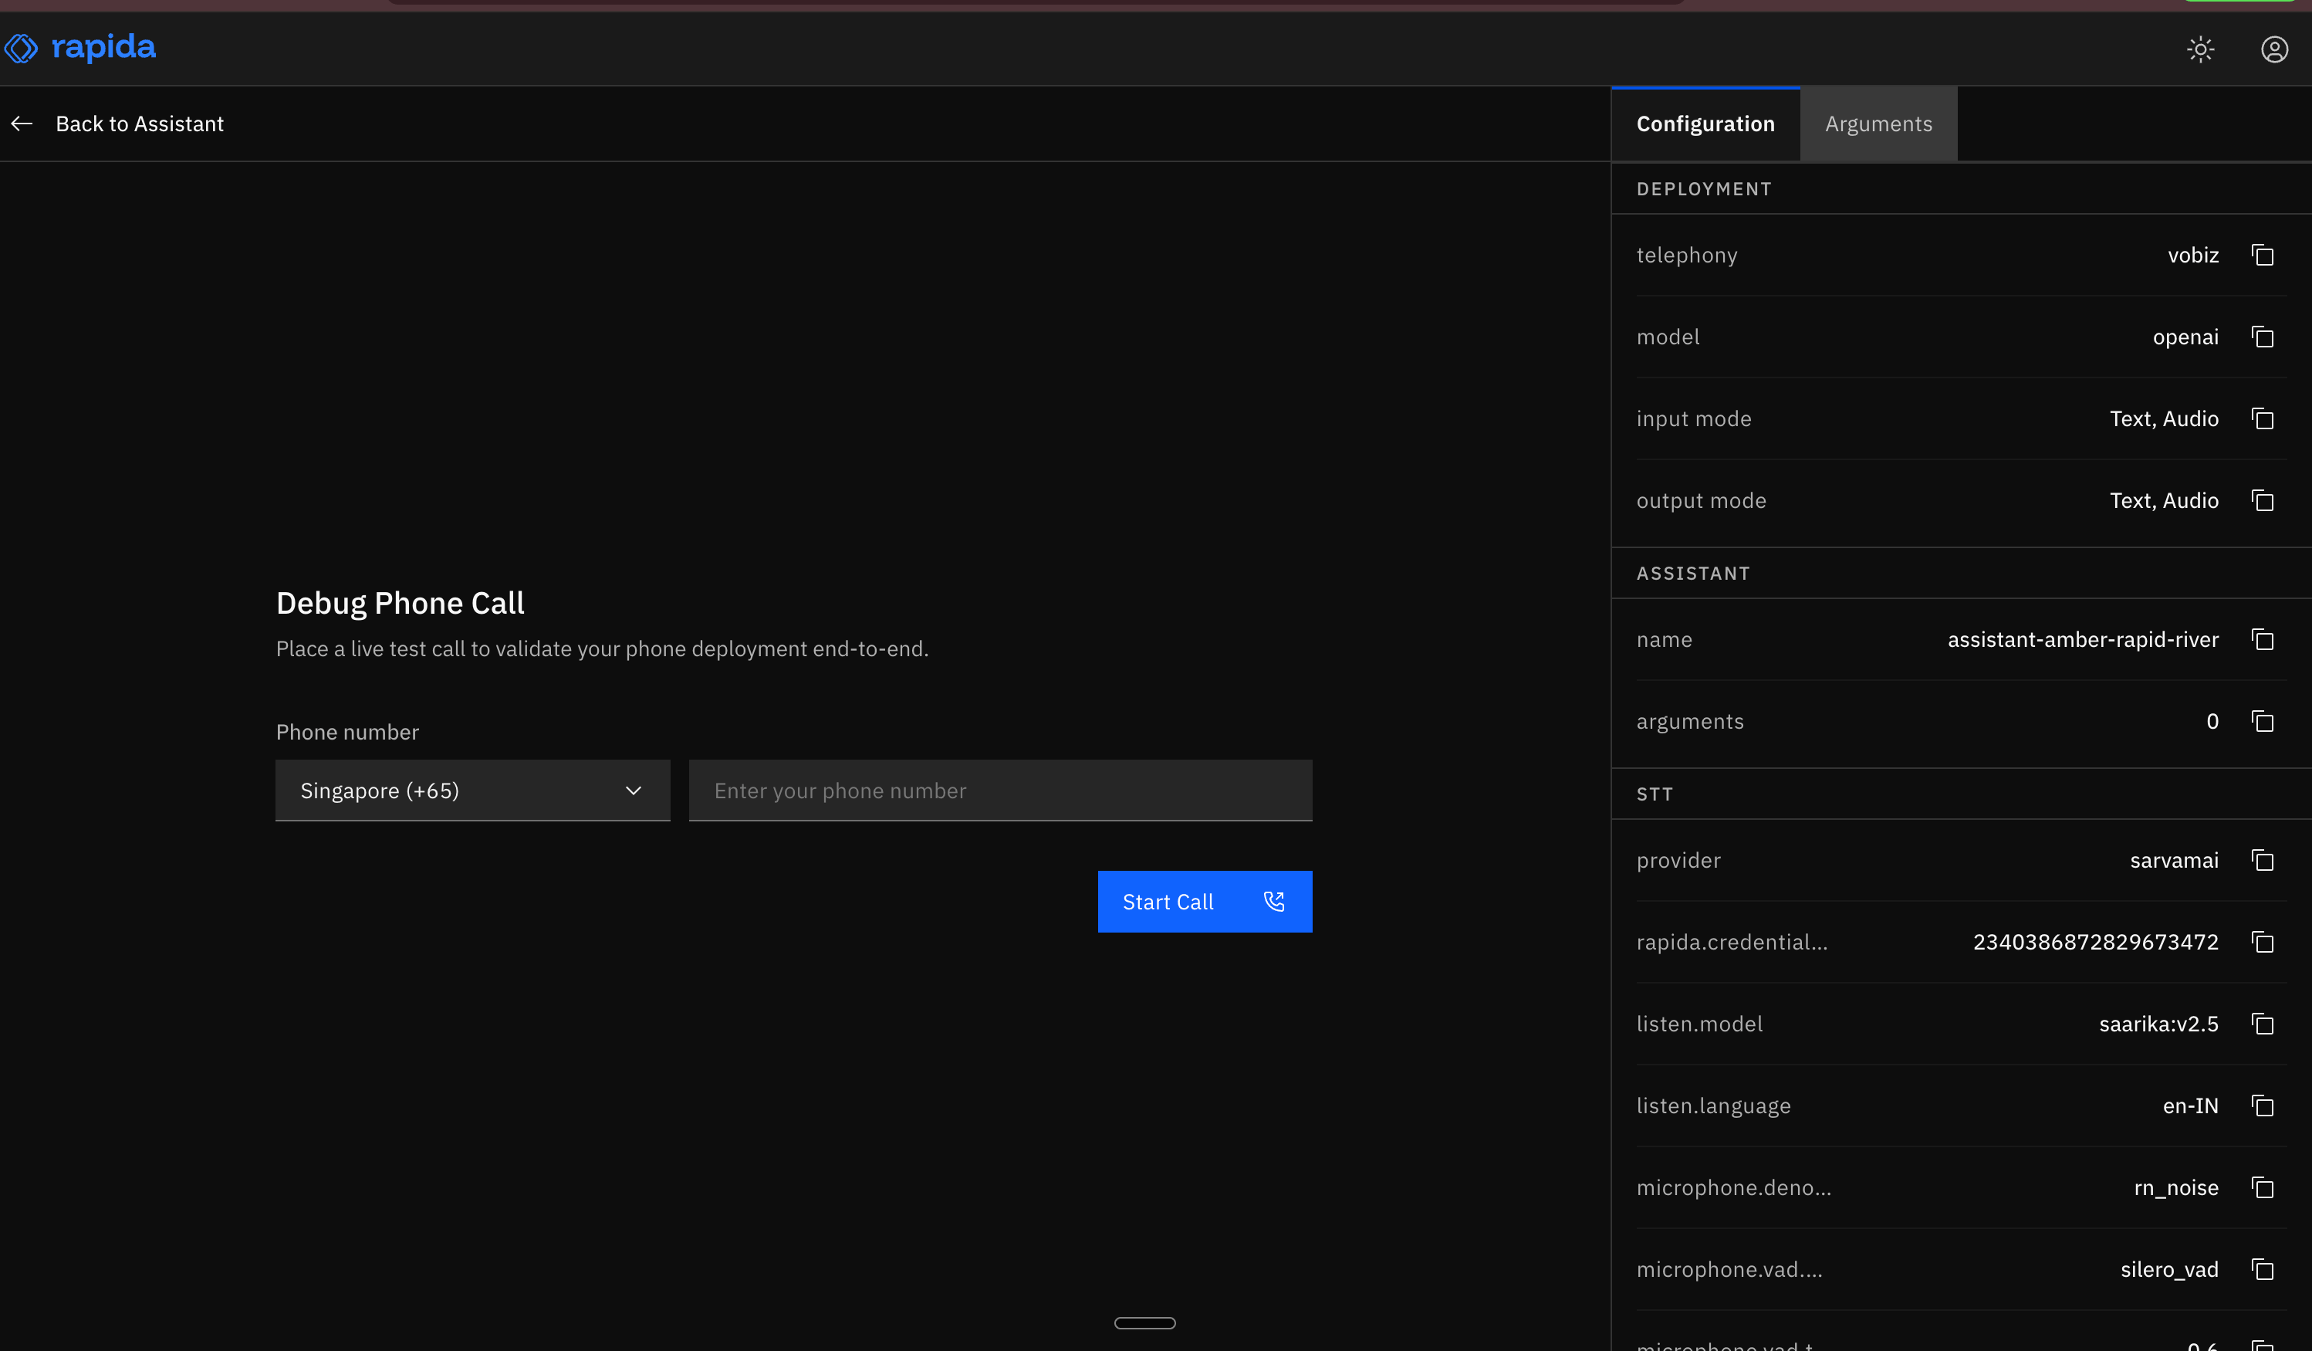Copy the input mode value
This screenshot has height=1351, width=2312.
click(x=2263, y=418)
